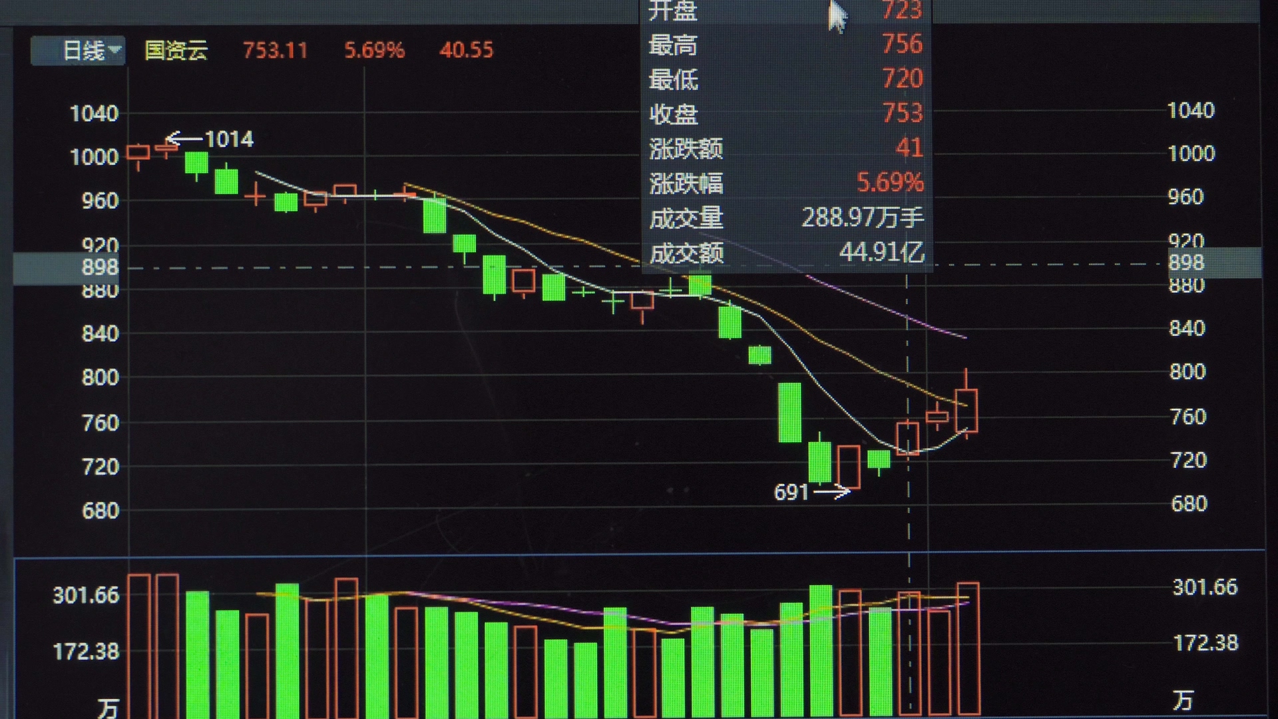The height and width of the screenshot is (719, 1278).
Task: Select the 涨跌额 41 tooltip row
Action: tap(785, 148)
